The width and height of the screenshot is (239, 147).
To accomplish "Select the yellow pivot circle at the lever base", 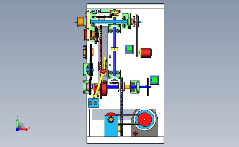I will click(96, 96).
